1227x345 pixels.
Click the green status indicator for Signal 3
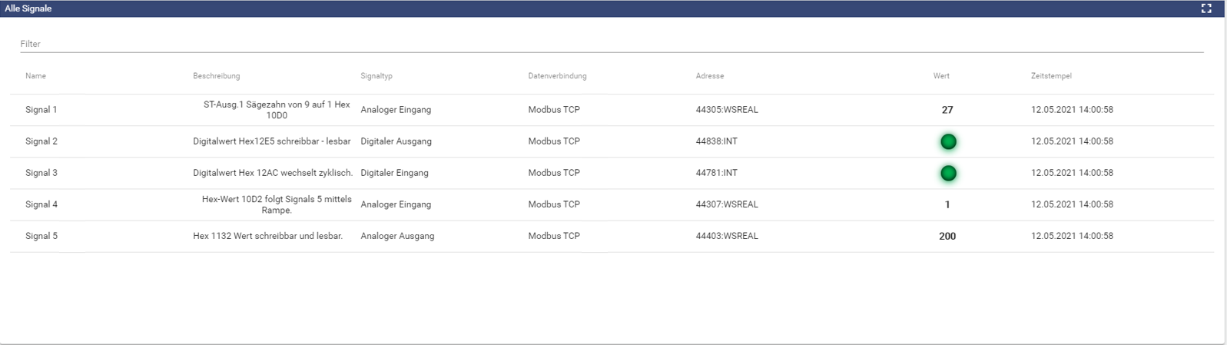(948, 173)
